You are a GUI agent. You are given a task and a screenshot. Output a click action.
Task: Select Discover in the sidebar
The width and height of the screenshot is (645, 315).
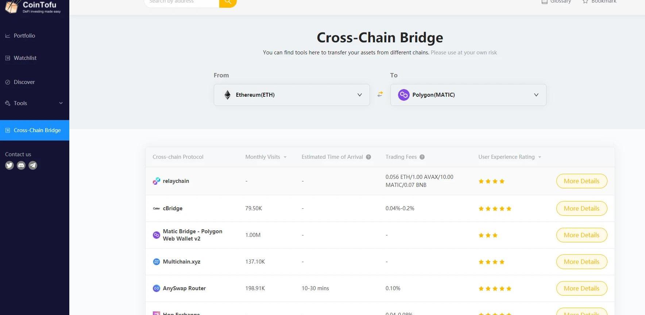[x=24, y=82]
